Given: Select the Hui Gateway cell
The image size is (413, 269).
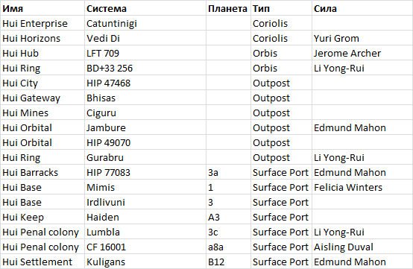Looking at the screenshot, I should [42, 98].
